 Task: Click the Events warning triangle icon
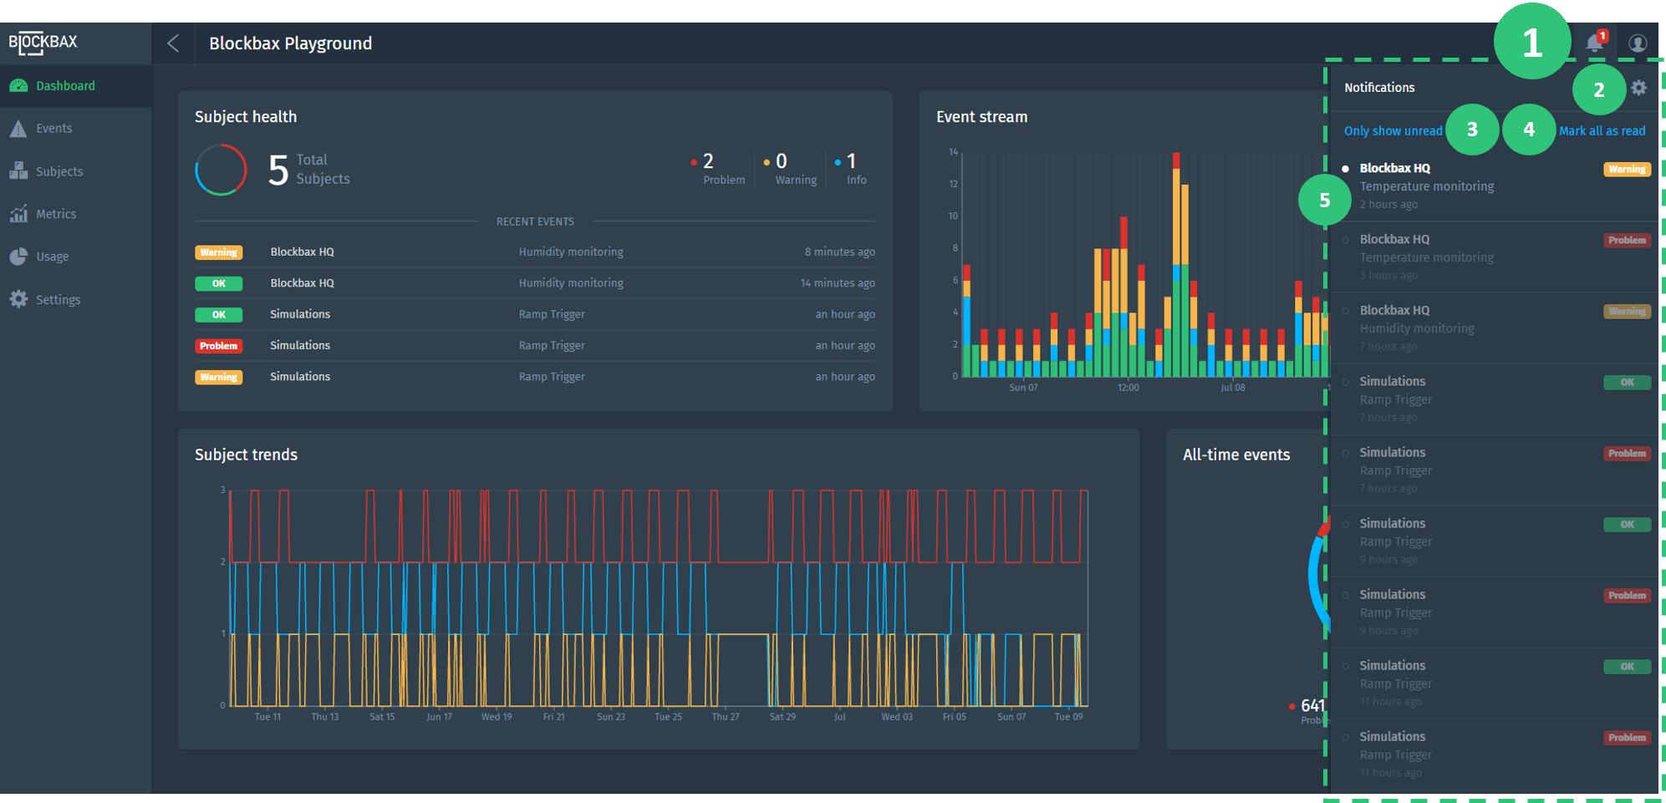tap(18, 129)
